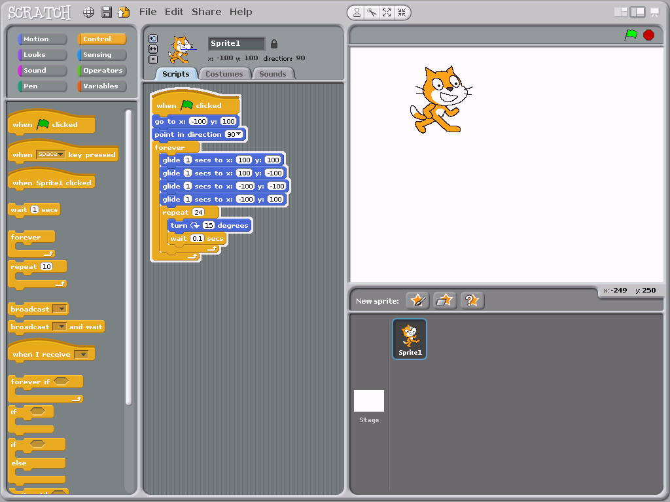Open the when I receive dropdown
This screenshot has height=502, width=670.
80,354
